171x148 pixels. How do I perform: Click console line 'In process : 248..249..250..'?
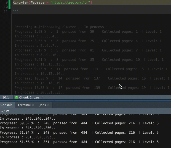pos(28,128)
